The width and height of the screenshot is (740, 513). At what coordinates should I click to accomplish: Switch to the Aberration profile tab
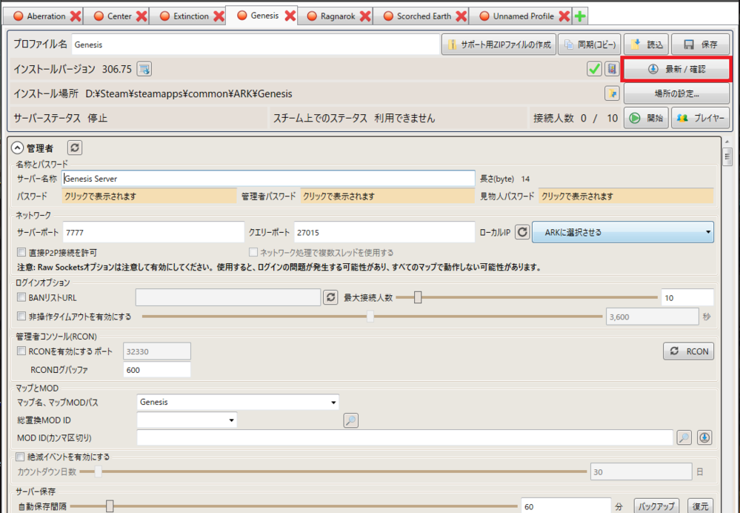[x=46, y=16]
